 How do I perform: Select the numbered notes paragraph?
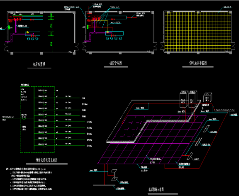[x=29, y=179]
